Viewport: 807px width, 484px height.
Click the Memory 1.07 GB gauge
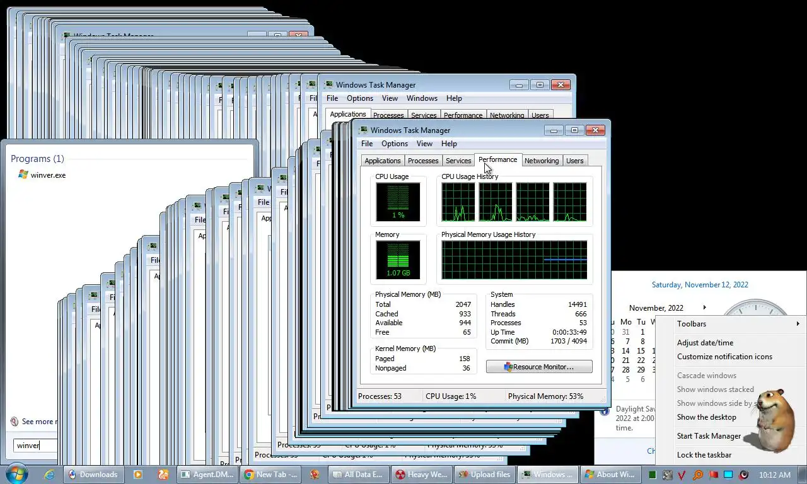(398, 260)
